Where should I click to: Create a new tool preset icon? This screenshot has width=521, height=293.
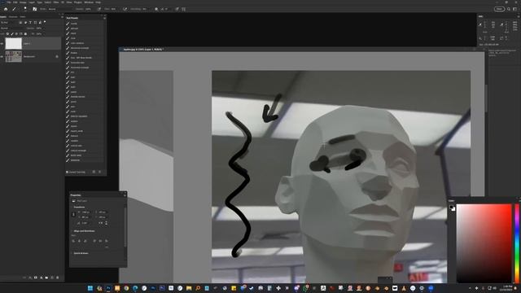94,172
